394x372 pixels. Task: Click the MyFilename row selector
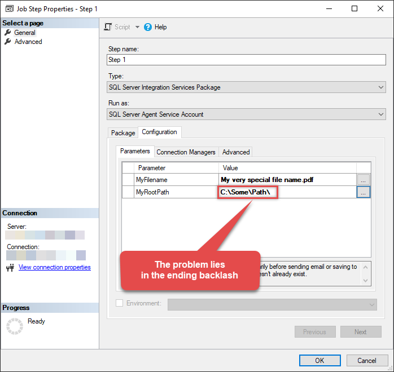pyautogui.click(x=128, y=180)
